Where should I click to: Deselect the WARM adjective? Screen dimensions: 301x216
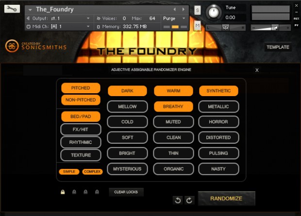(173, 91)
